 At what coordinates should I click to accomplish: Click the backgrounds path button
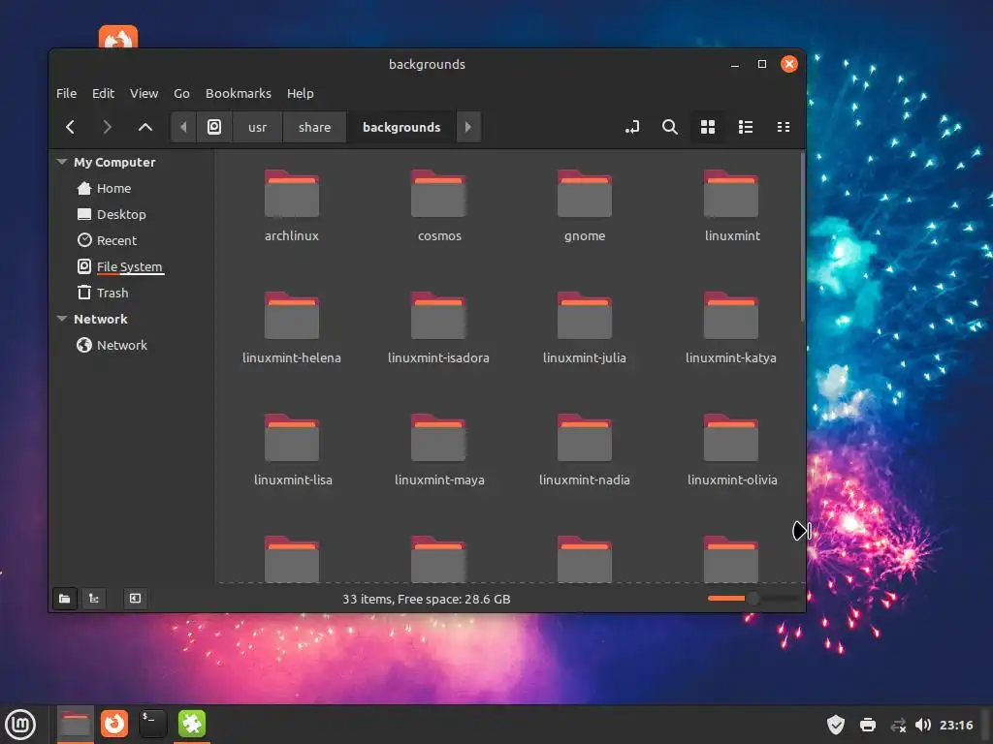click(401, 127)
